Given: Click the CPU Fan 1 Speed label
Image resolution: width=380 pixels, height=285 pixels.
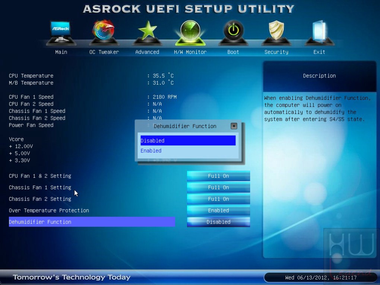Looking at the screenshot, I should (x=31, y=97).
